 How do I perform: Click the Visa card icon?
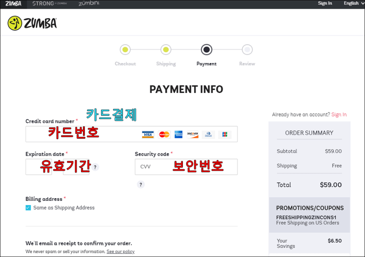[148, 135]
